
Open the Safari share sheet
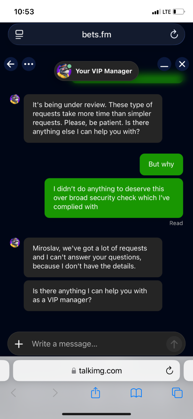point(95,392)
